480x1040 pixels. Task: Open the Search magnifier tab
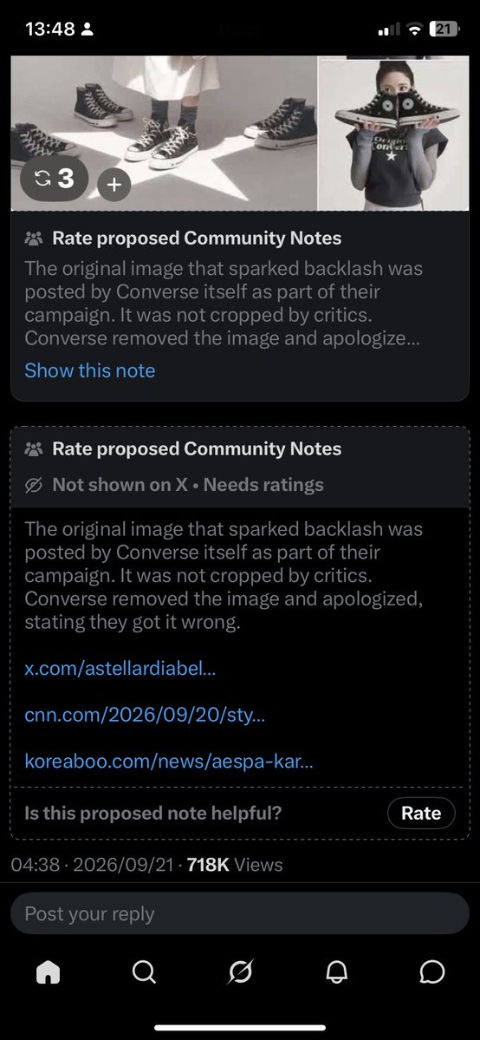[144, 972]
